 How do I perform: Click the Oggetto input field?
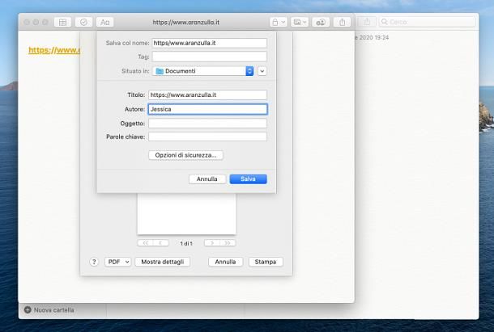click(x=207, y=123)
